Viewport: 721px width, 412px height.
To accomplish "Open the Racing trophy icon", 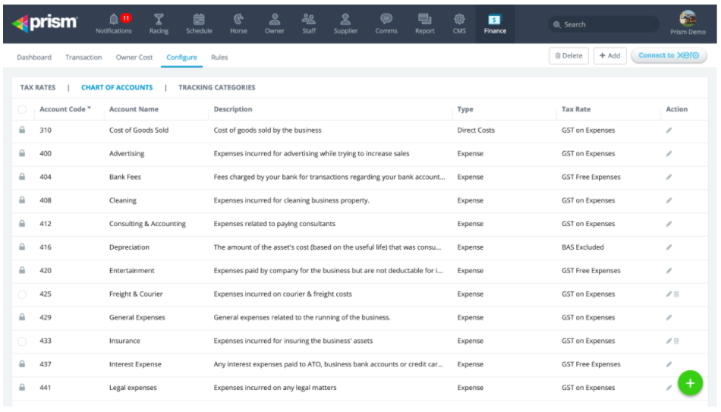I will 159,19.
